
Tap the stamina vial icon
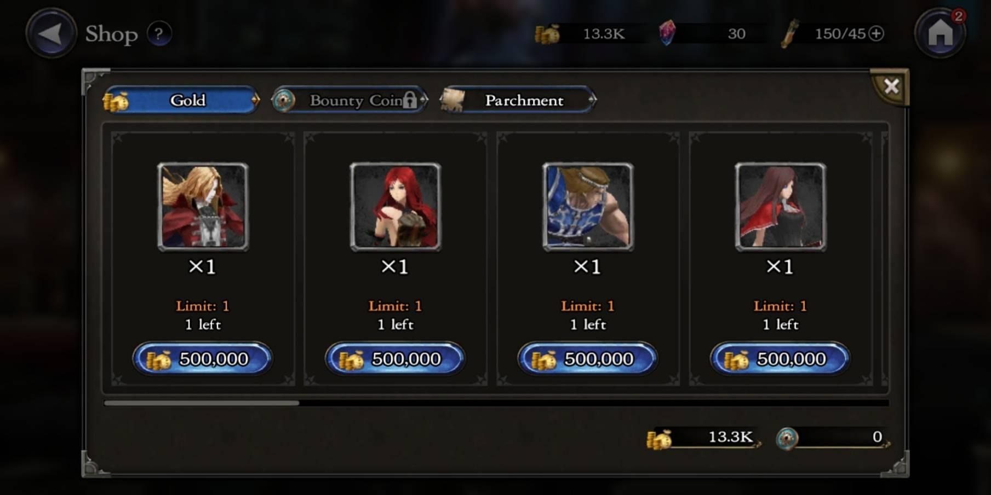(789, 33)
